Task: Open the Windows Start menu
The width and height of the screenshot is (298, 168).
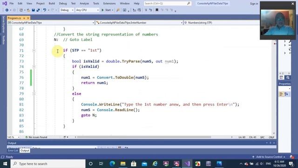Action: [5, 164]
